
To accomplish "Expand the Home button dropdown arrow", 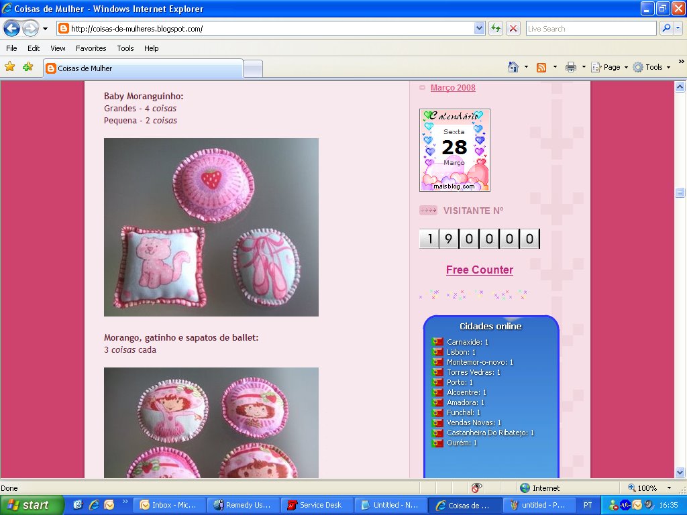I will pos(526,67).
